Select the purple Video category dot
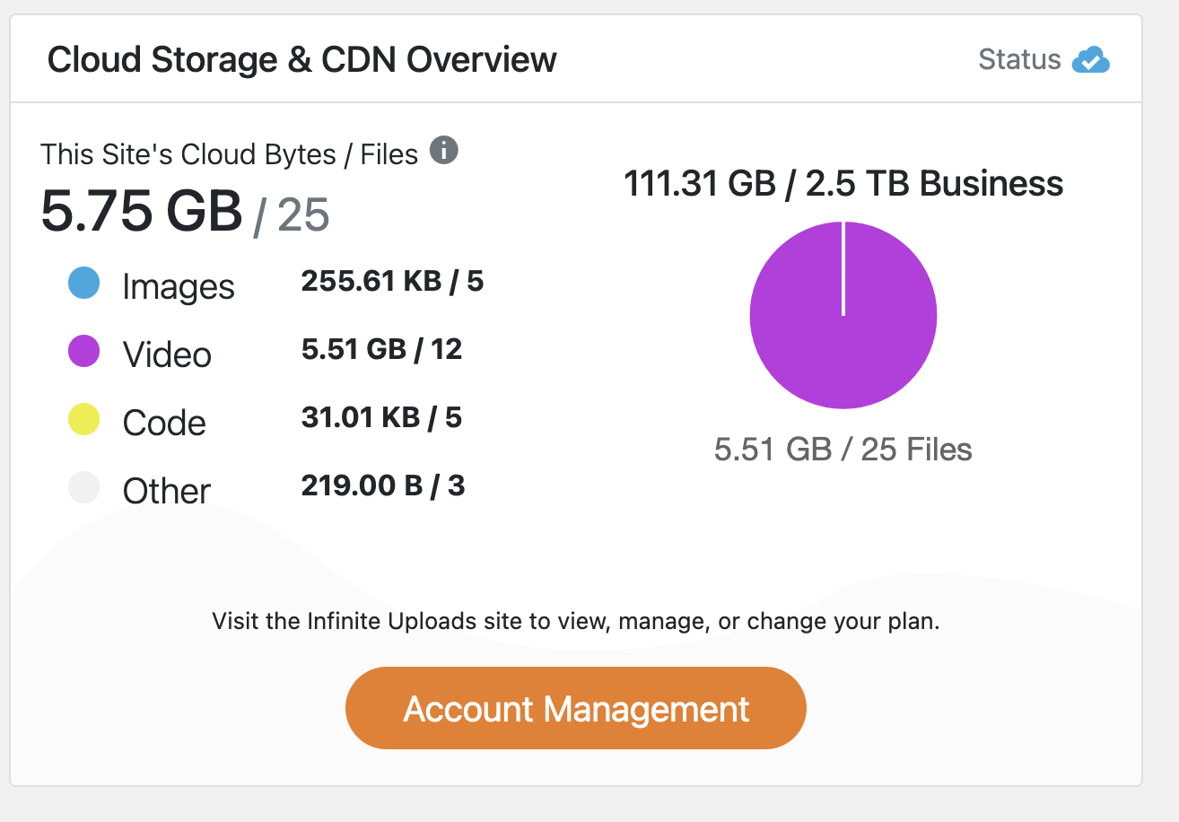The height and width of the screenshot is (822, 1179). [83, 352]
